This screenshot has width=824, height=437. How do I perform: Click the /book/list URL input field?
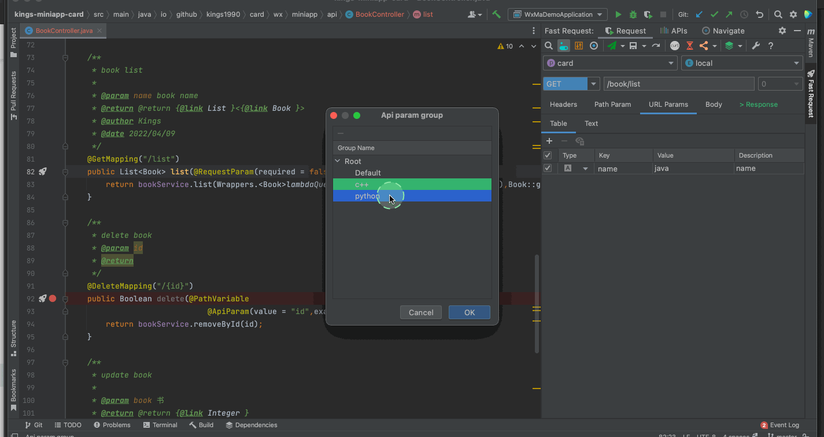(678, 84)
